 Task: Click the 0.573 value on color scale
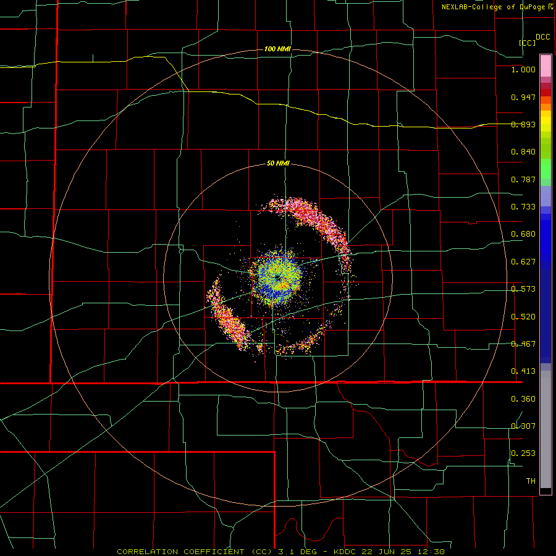pos(523,289)
